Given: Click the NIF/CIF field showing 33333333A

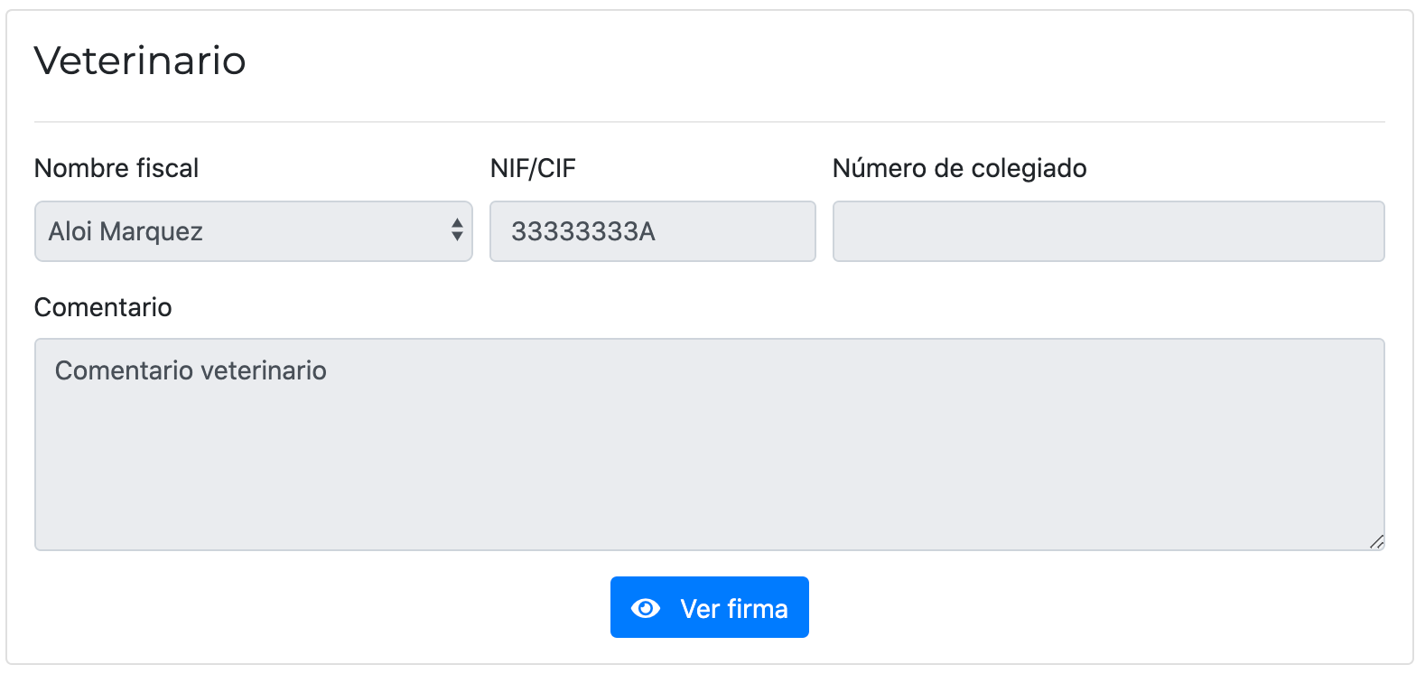Looking at the screenshot, I should (653, 231).
